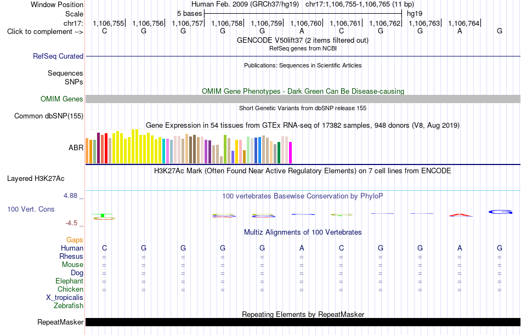Click the GTEx Gene Expression track title
The height and width of the screenshot is (335, 521).
(x=303, y=126)
